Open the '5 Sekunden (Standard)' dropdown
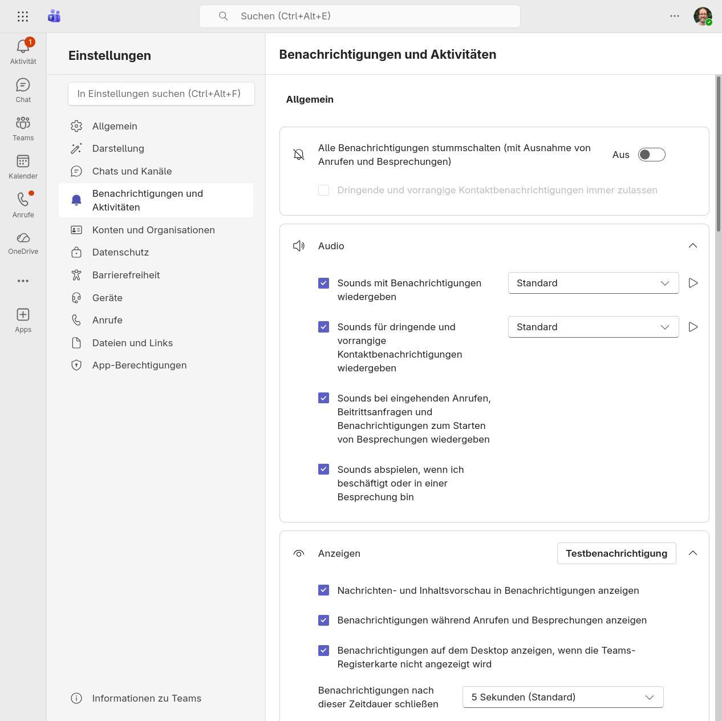722x721 pixels. [x=563, y=697]
